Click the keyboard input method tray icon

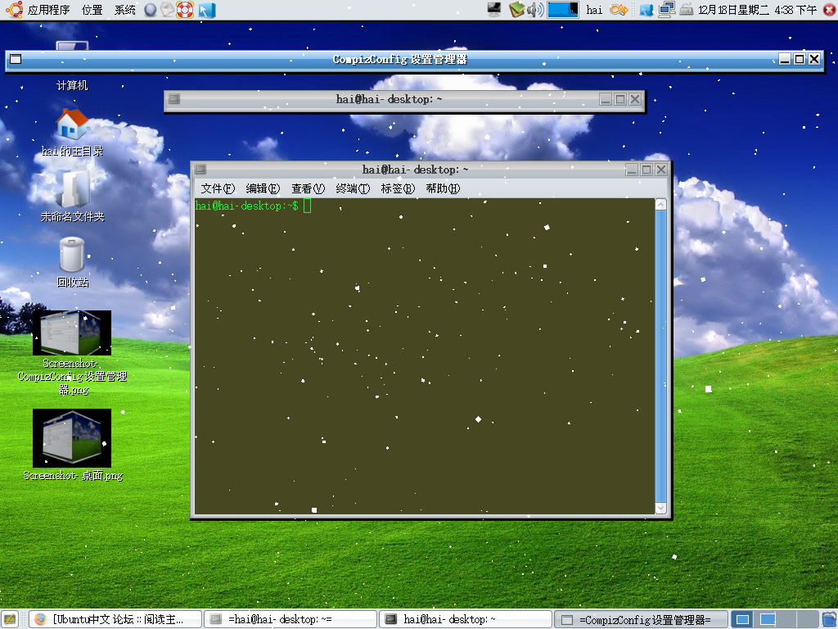pyautogui.click(x=687, y=10)
